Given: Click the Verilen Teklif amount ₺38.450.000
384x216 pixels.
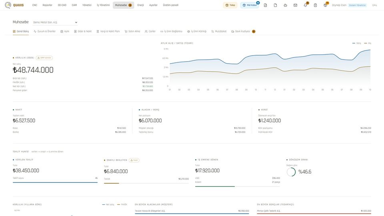Looking at the screenshot, I should tap(26, 170).
